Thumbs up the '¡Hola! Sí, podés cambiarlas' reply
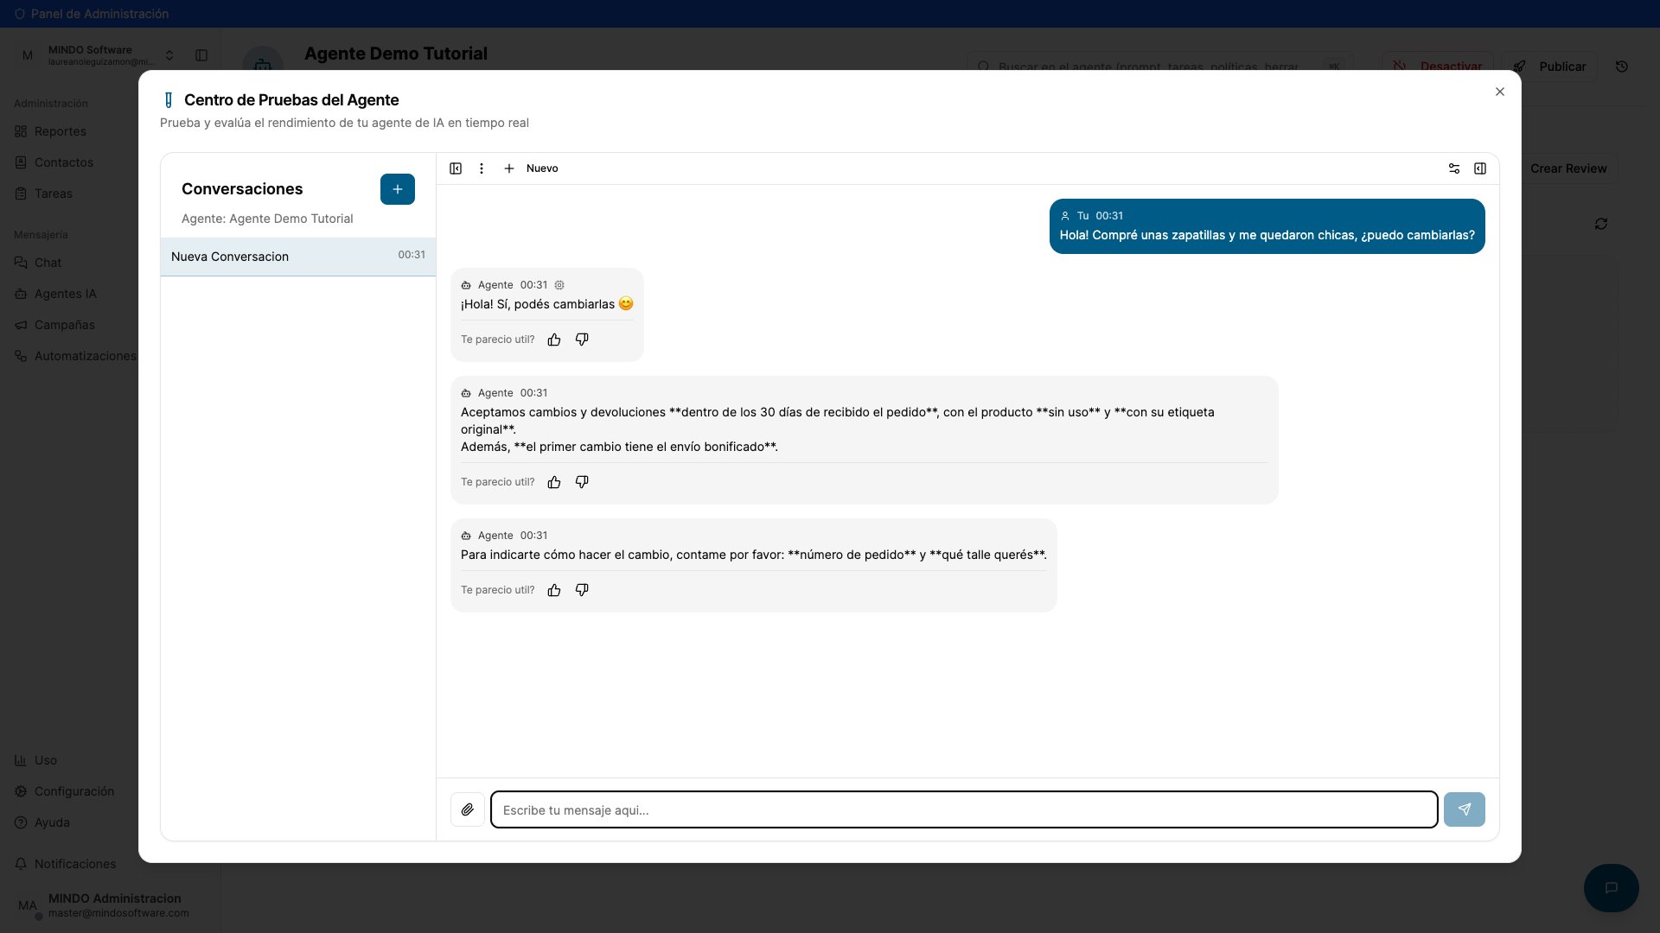The width and height of the screenshot is (1660, 933). (x=554, y=340)
